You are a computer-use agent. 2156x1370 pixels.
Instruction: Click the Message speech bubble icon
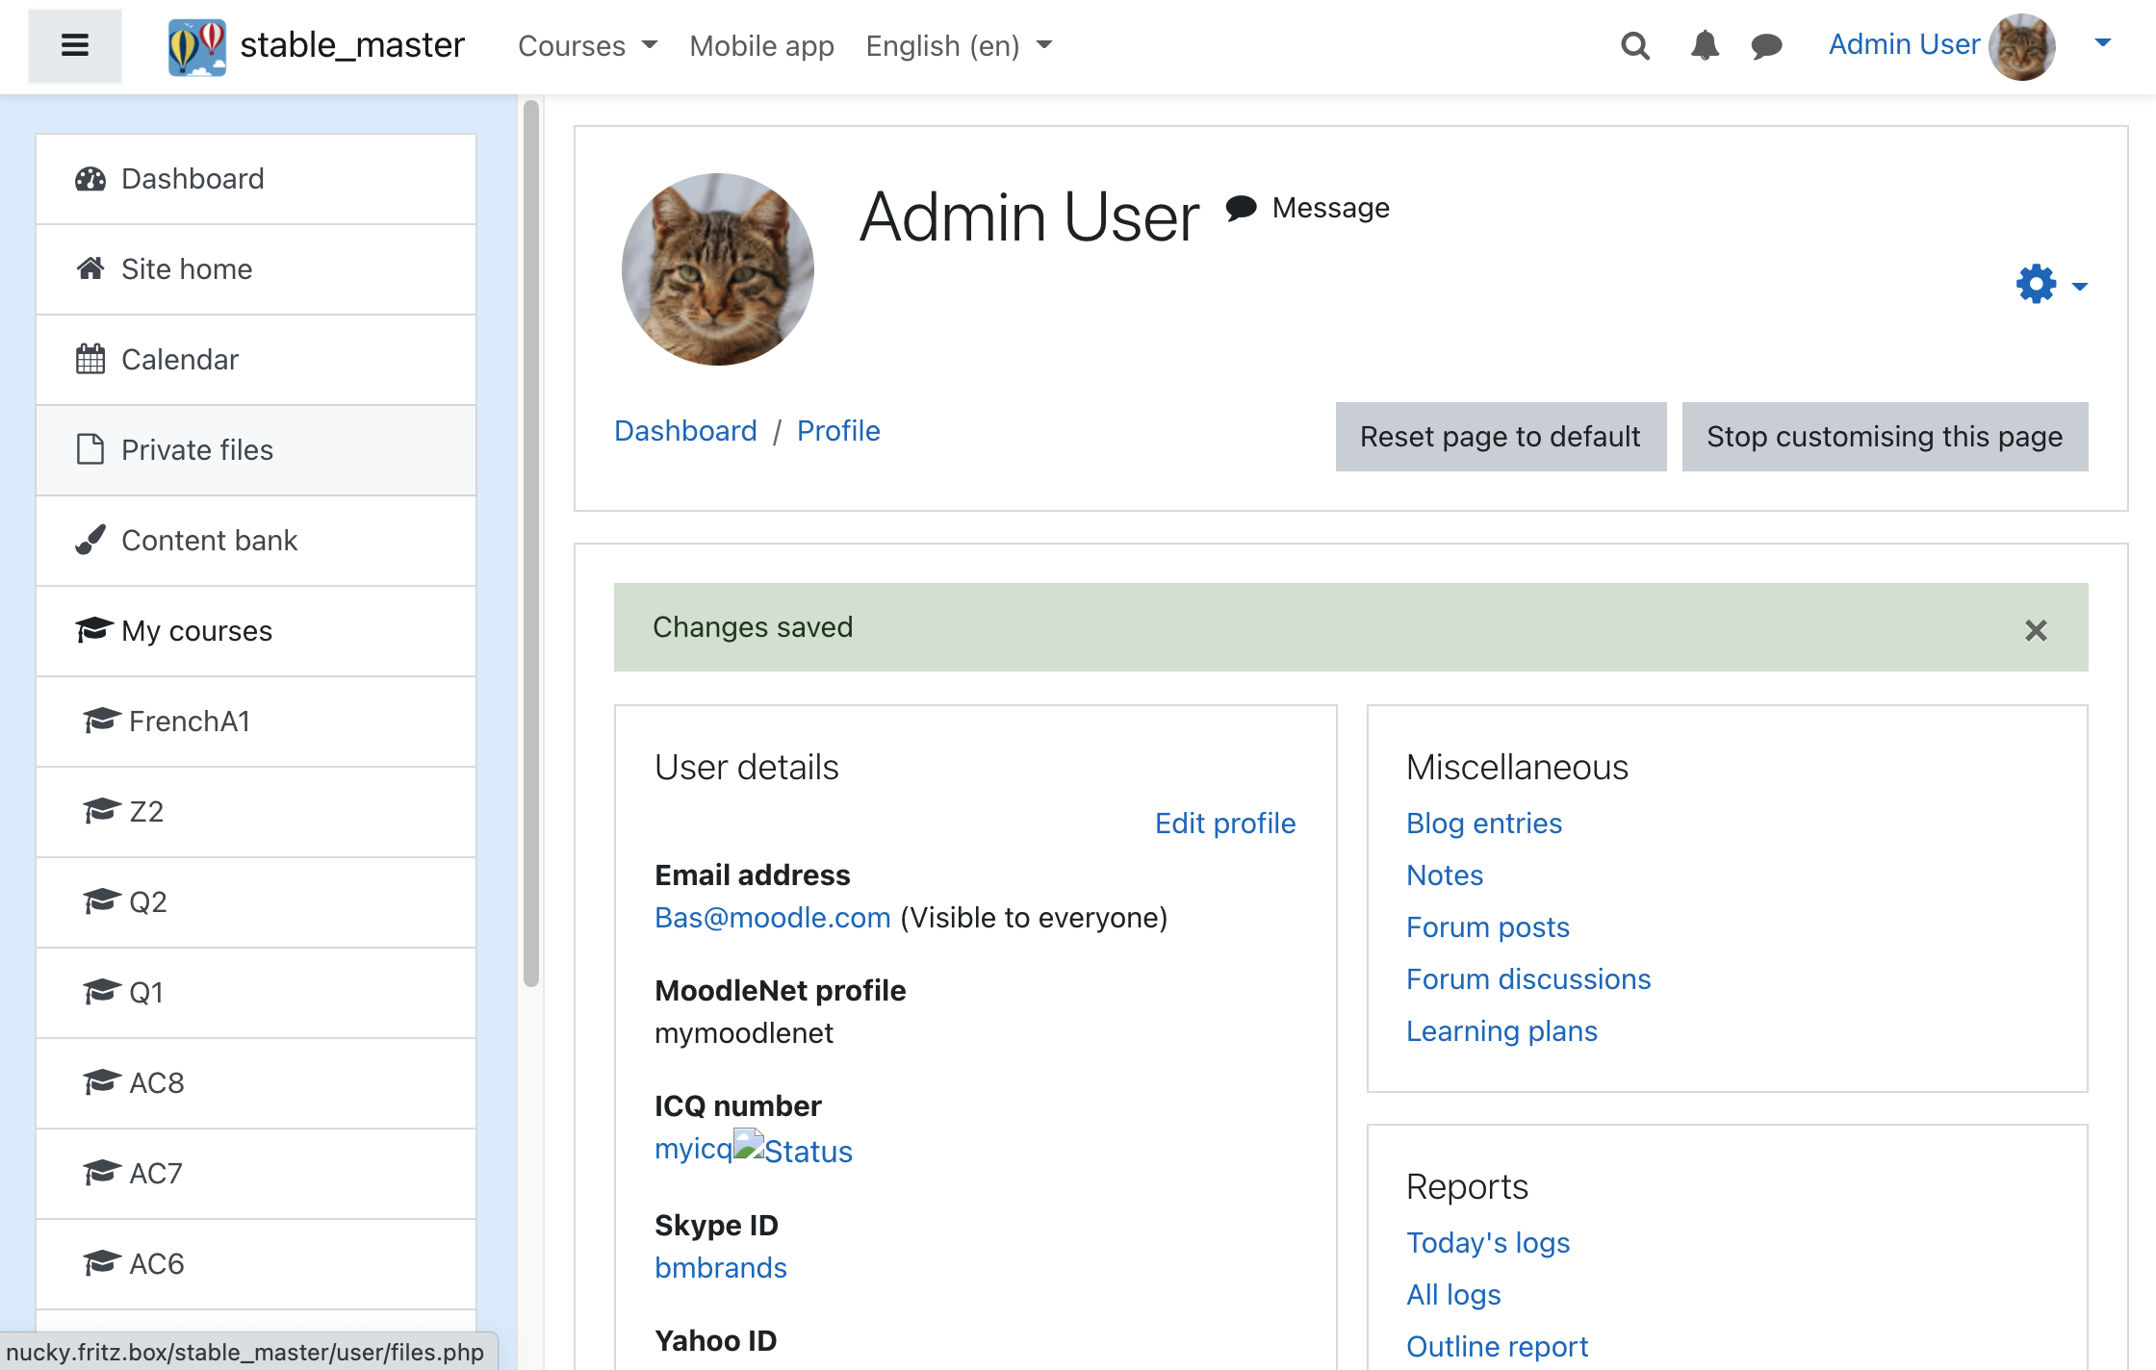click(x=1242, y=207)
